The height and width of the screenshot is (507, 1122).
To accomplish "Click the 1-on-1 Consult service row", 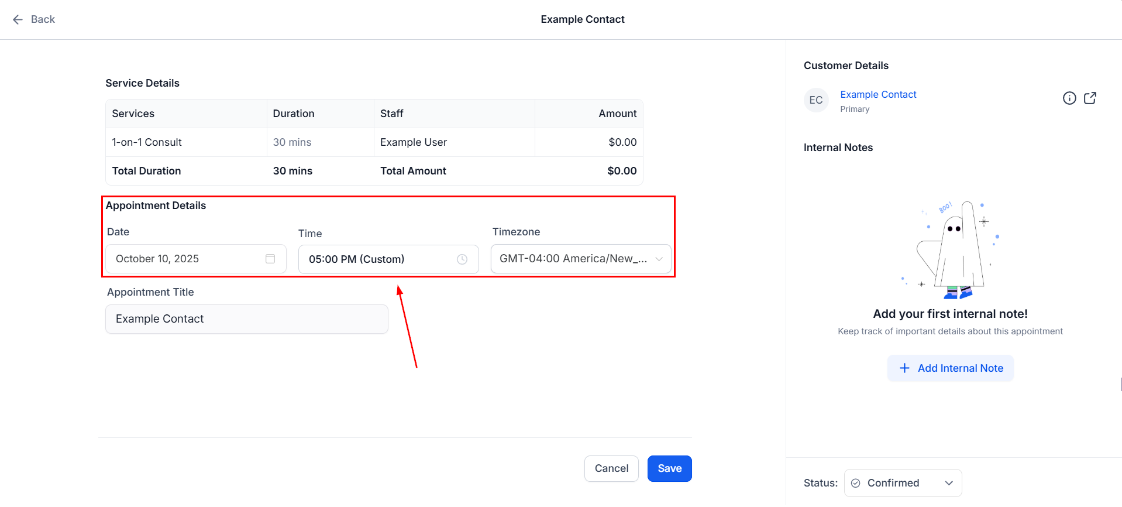I will [x=147, y=142].
